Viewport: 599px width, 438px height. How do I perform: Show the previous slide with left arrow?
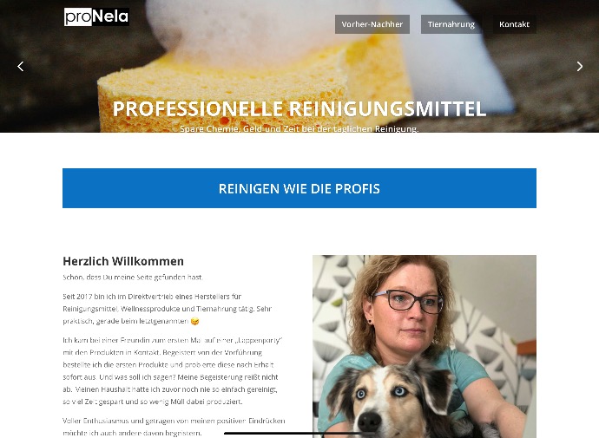[x=21, y=67]
